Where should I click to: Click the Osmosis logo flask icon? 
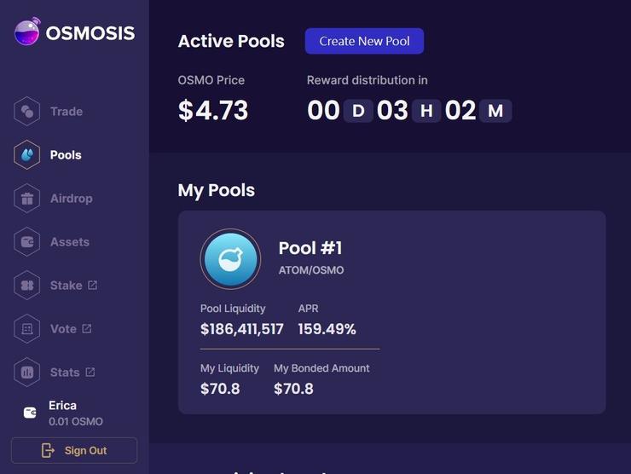click(26, 33)
